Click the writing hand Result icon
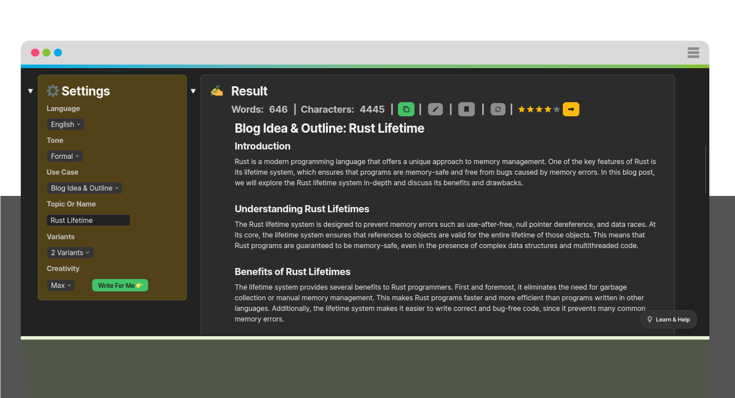Viewport: 735px width, 398px height. (x=217, y=91)
